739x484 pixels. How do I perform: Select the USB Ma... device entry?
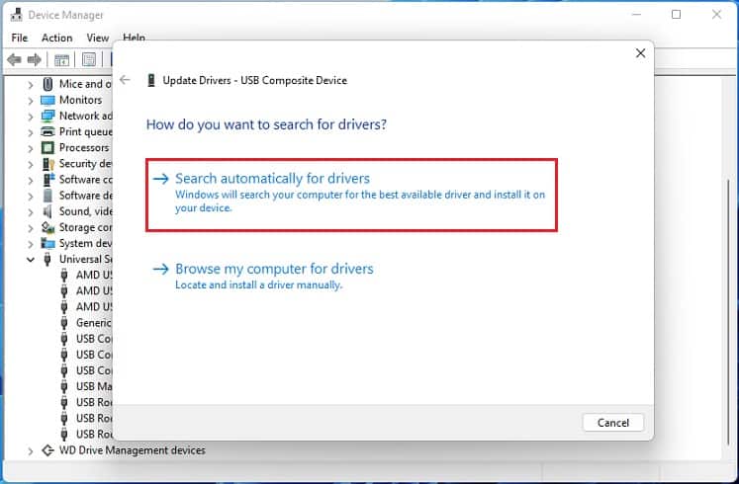(x=94, y=386)
